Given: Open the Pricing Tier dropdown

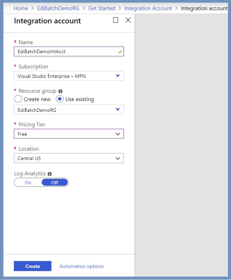Looking at the screenshot, I should tap(69, 134).
